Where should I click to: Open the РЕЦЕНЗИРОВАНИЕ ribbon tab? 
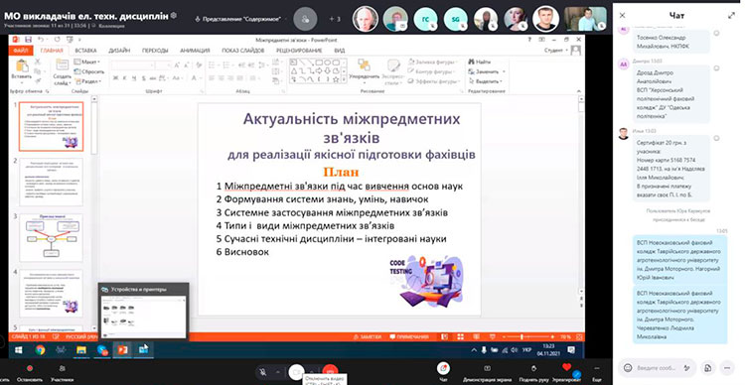pyautogui.click(x=299, y=51)
